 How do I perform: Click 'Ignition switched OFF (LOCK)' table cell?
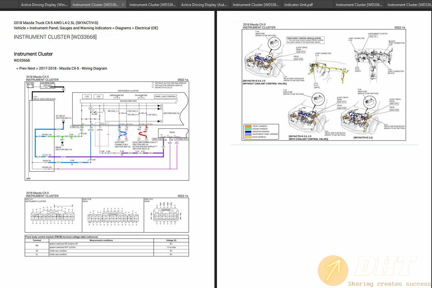[x=101, y=247]
